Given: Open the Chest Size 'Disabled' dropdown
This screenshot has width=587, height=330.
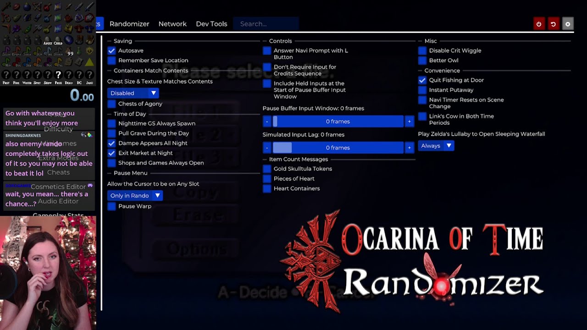Looking at the screenshot, I should 133,93.
